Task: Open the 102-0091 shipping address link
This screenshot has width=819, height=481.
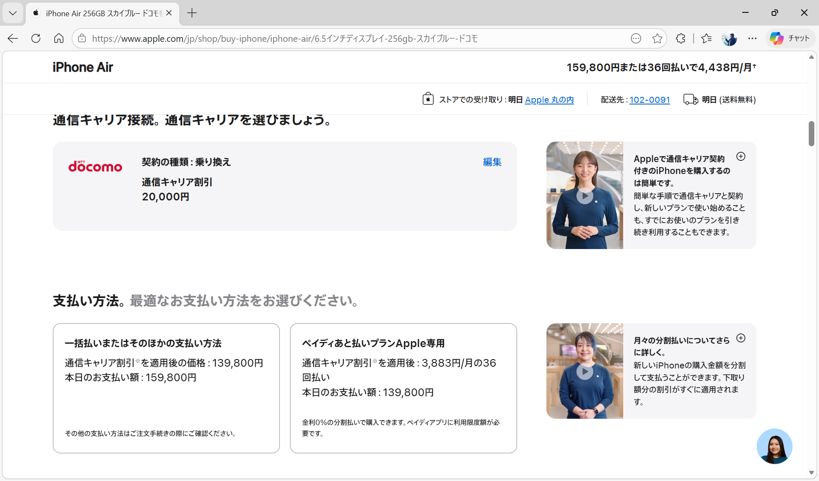Action: click(x=649, y=99)
